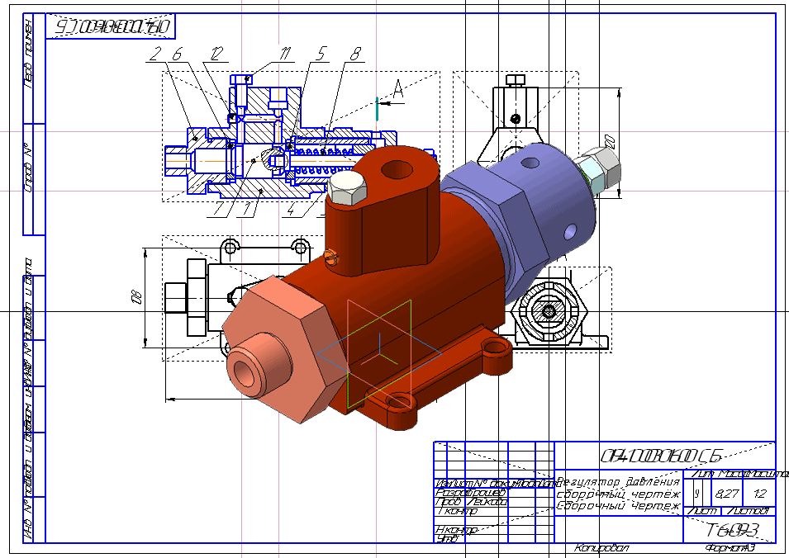Select position number 7 callout

coord(218,209)
